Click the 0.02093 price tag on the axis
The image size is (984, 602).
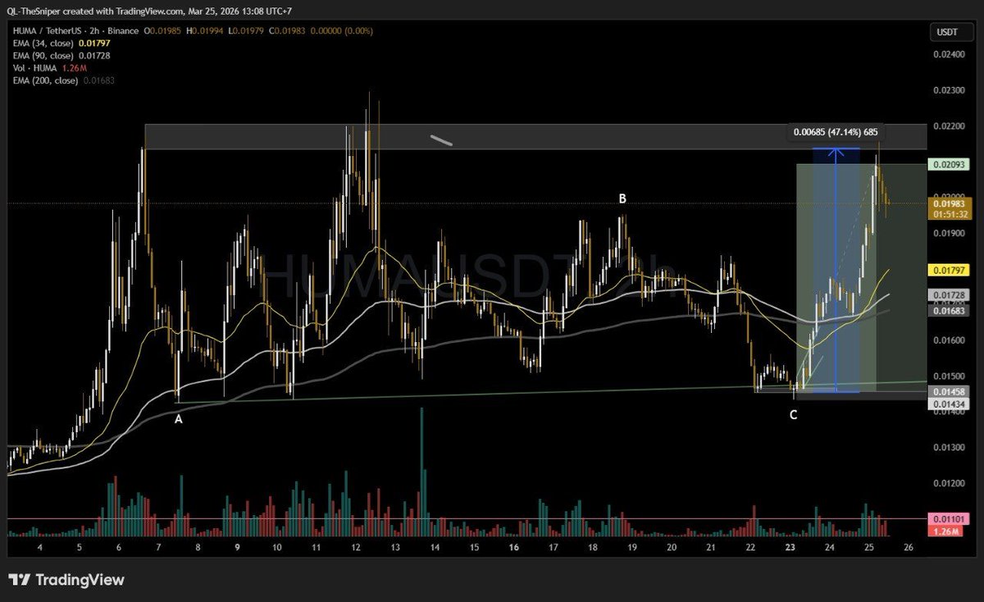tap(950, 165)
